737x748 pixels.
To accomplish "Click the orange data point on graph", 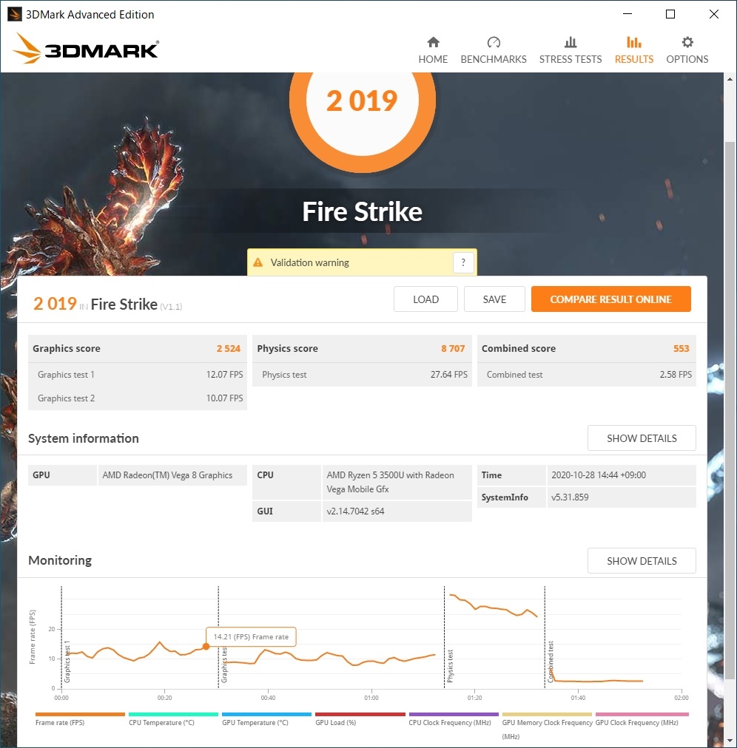I will coord(206,647).
